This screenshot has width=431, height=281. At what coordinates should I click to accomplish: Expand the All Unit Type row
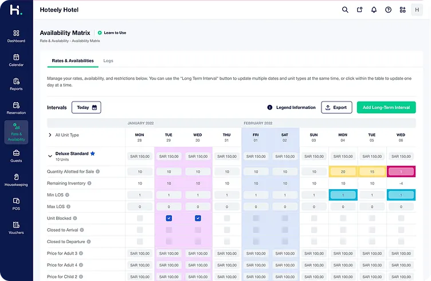pyautogui.click(x=50, y=135)
